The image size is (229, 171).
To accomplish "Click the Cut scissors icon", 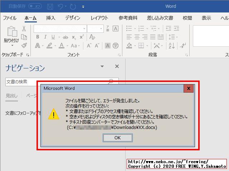I will pos(24,28).
